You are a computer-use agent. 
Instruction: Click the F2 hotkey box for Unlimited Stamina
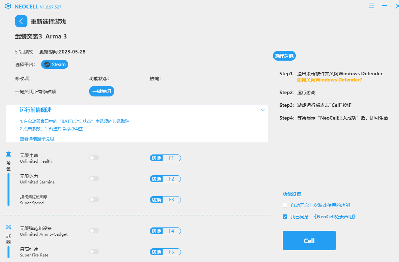(171, 179)
